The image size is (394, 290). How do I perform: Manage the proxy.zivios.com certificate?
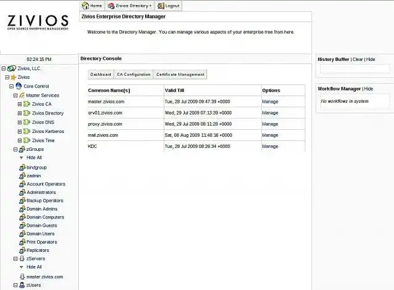pyautogui.click(x=270, y=124)
